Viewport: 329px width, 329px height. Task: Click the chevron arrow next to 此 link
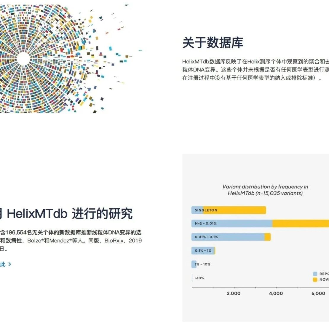(10, 264)
